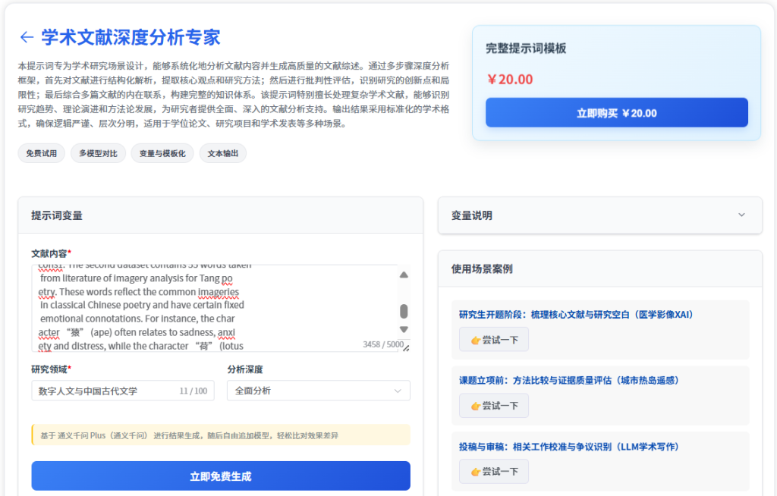The image size is (777, 496).
Task: Select the 免费试用 tag
Action: pos(41,154)
